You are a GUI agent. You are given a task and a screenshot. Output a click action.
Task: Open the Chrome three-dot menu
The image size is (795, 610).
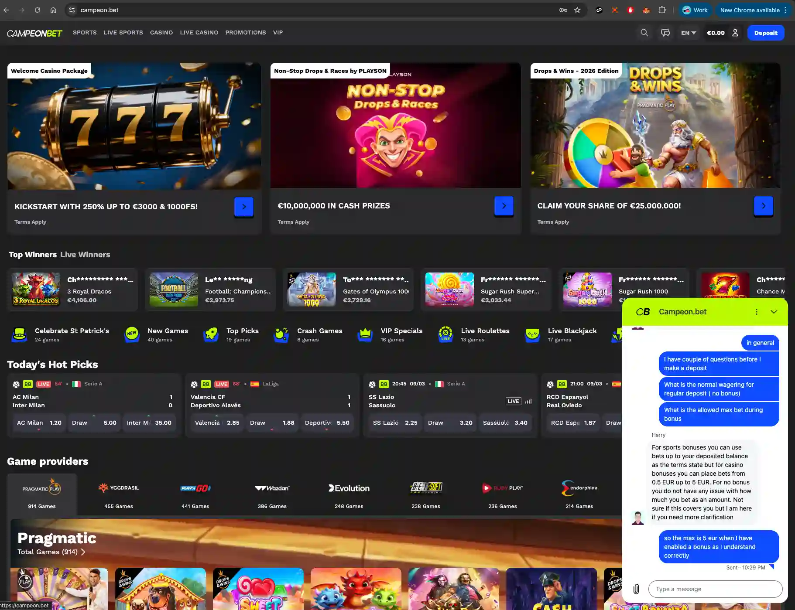point(785,10)
